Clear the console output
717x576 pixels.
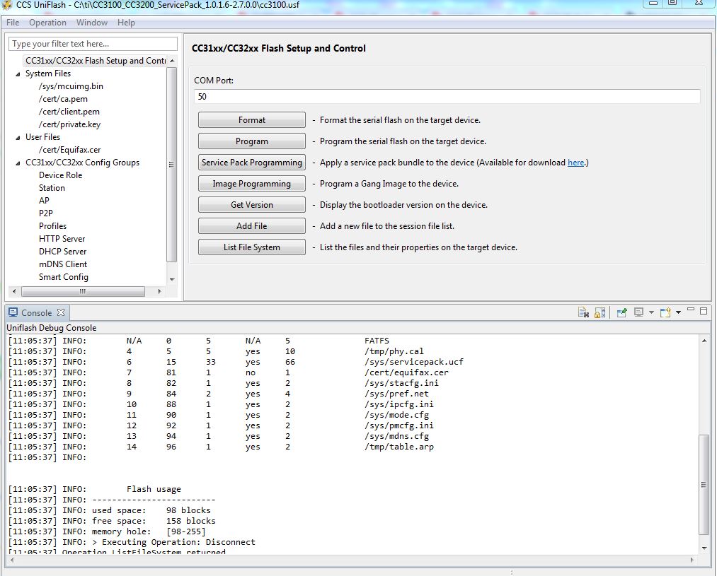pyautogui.click(x=583, y=312)
